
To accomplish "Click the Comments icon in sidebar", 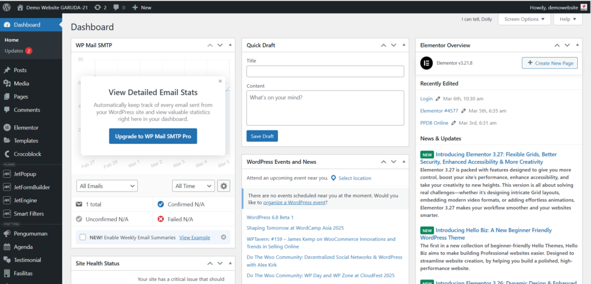I will [x=7, y=110].
